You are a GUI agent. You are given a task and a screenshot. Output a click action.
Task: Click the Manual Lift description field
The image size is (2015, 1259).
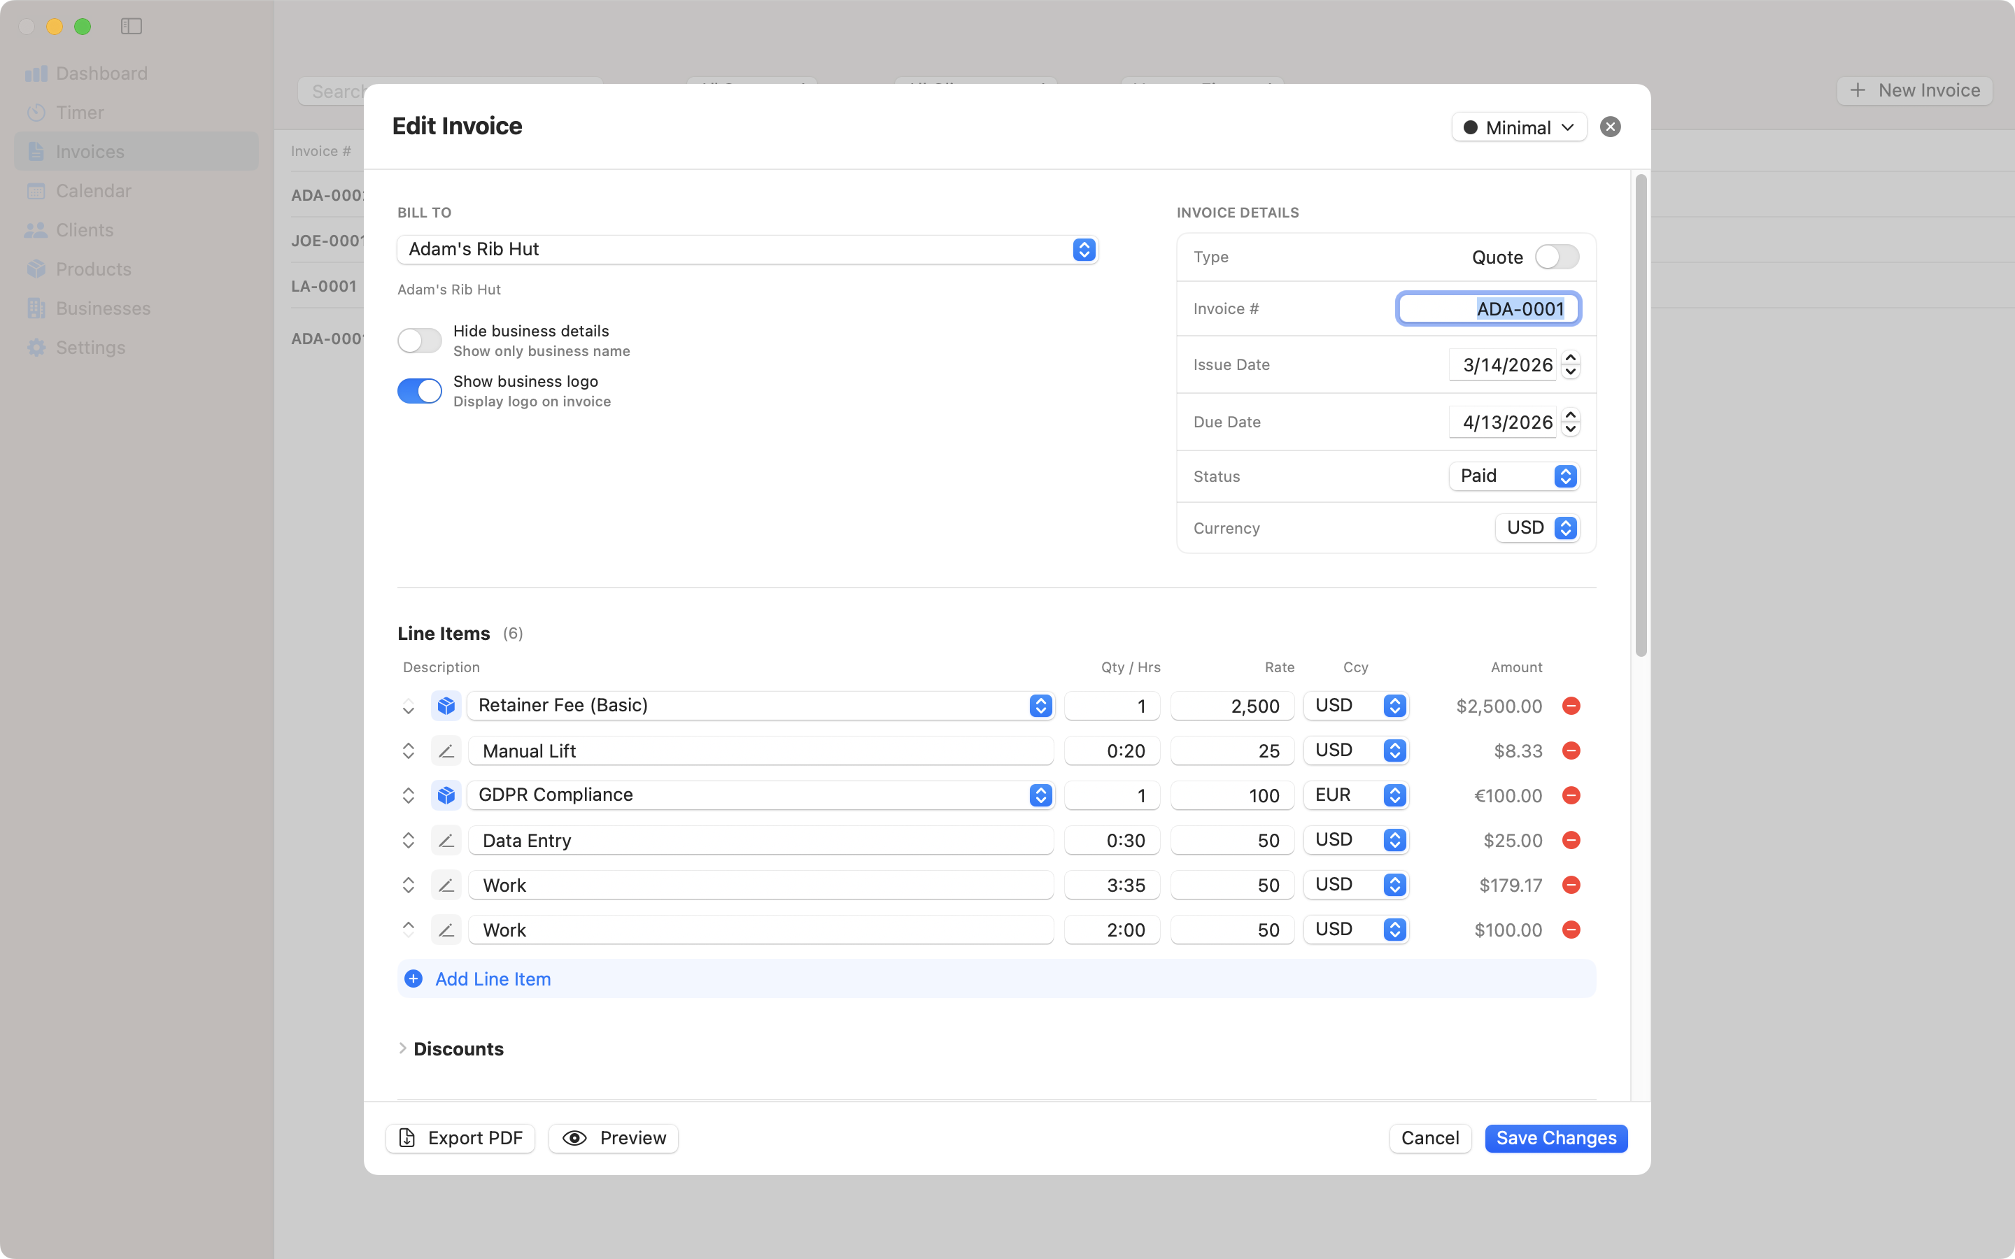coord(761,751)
